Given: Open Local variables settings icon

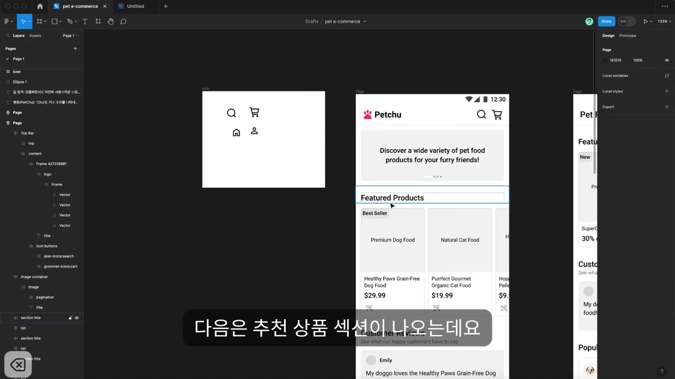Looking at the screenshot, I should (x=667, y=76).
